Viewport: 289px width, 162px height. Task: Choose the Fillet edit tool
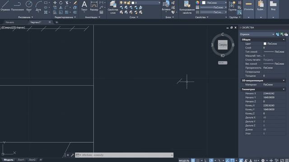pos(67,8)
